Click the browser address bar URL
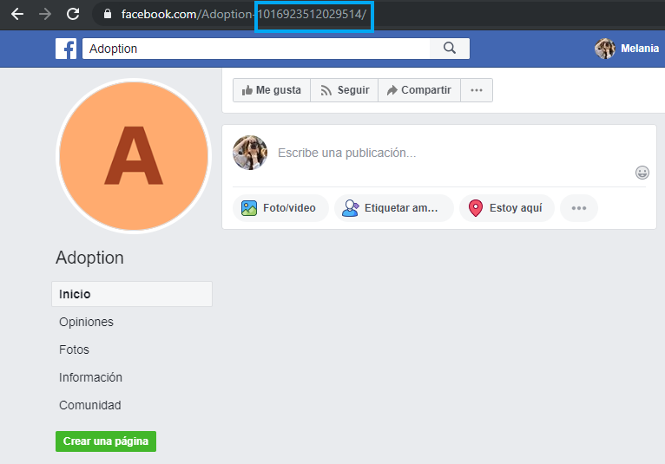665x464 pixels. pos(243,14)
